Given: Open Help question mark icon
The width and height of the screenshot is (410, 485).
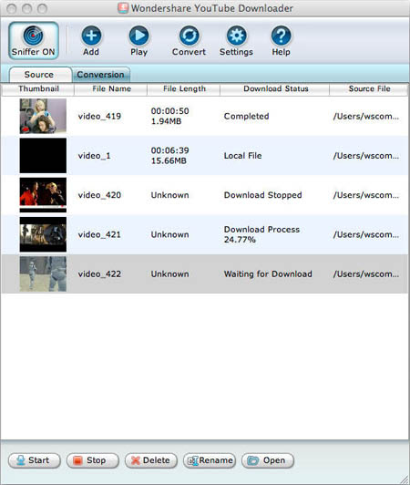Looking at the screenshot, I should pos(281,36).
